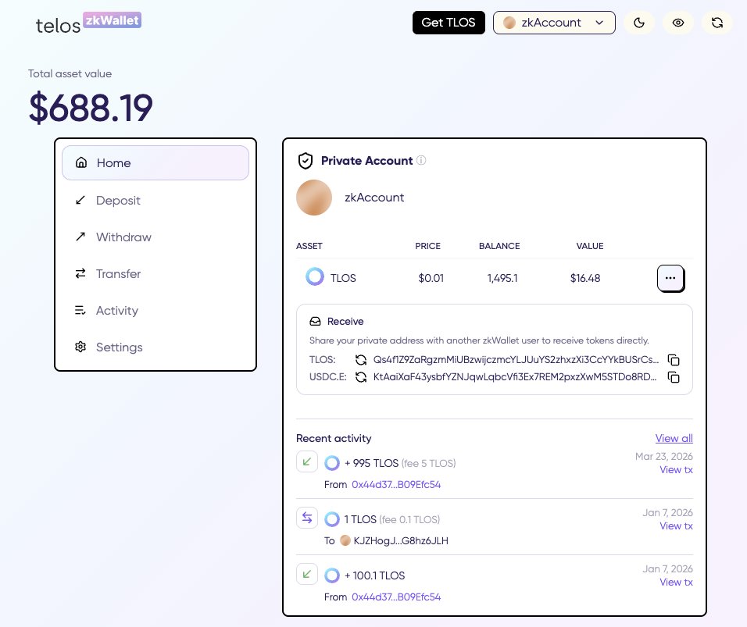
Task: Click the Get TLOS button
Action: click(x=449, y=23)
